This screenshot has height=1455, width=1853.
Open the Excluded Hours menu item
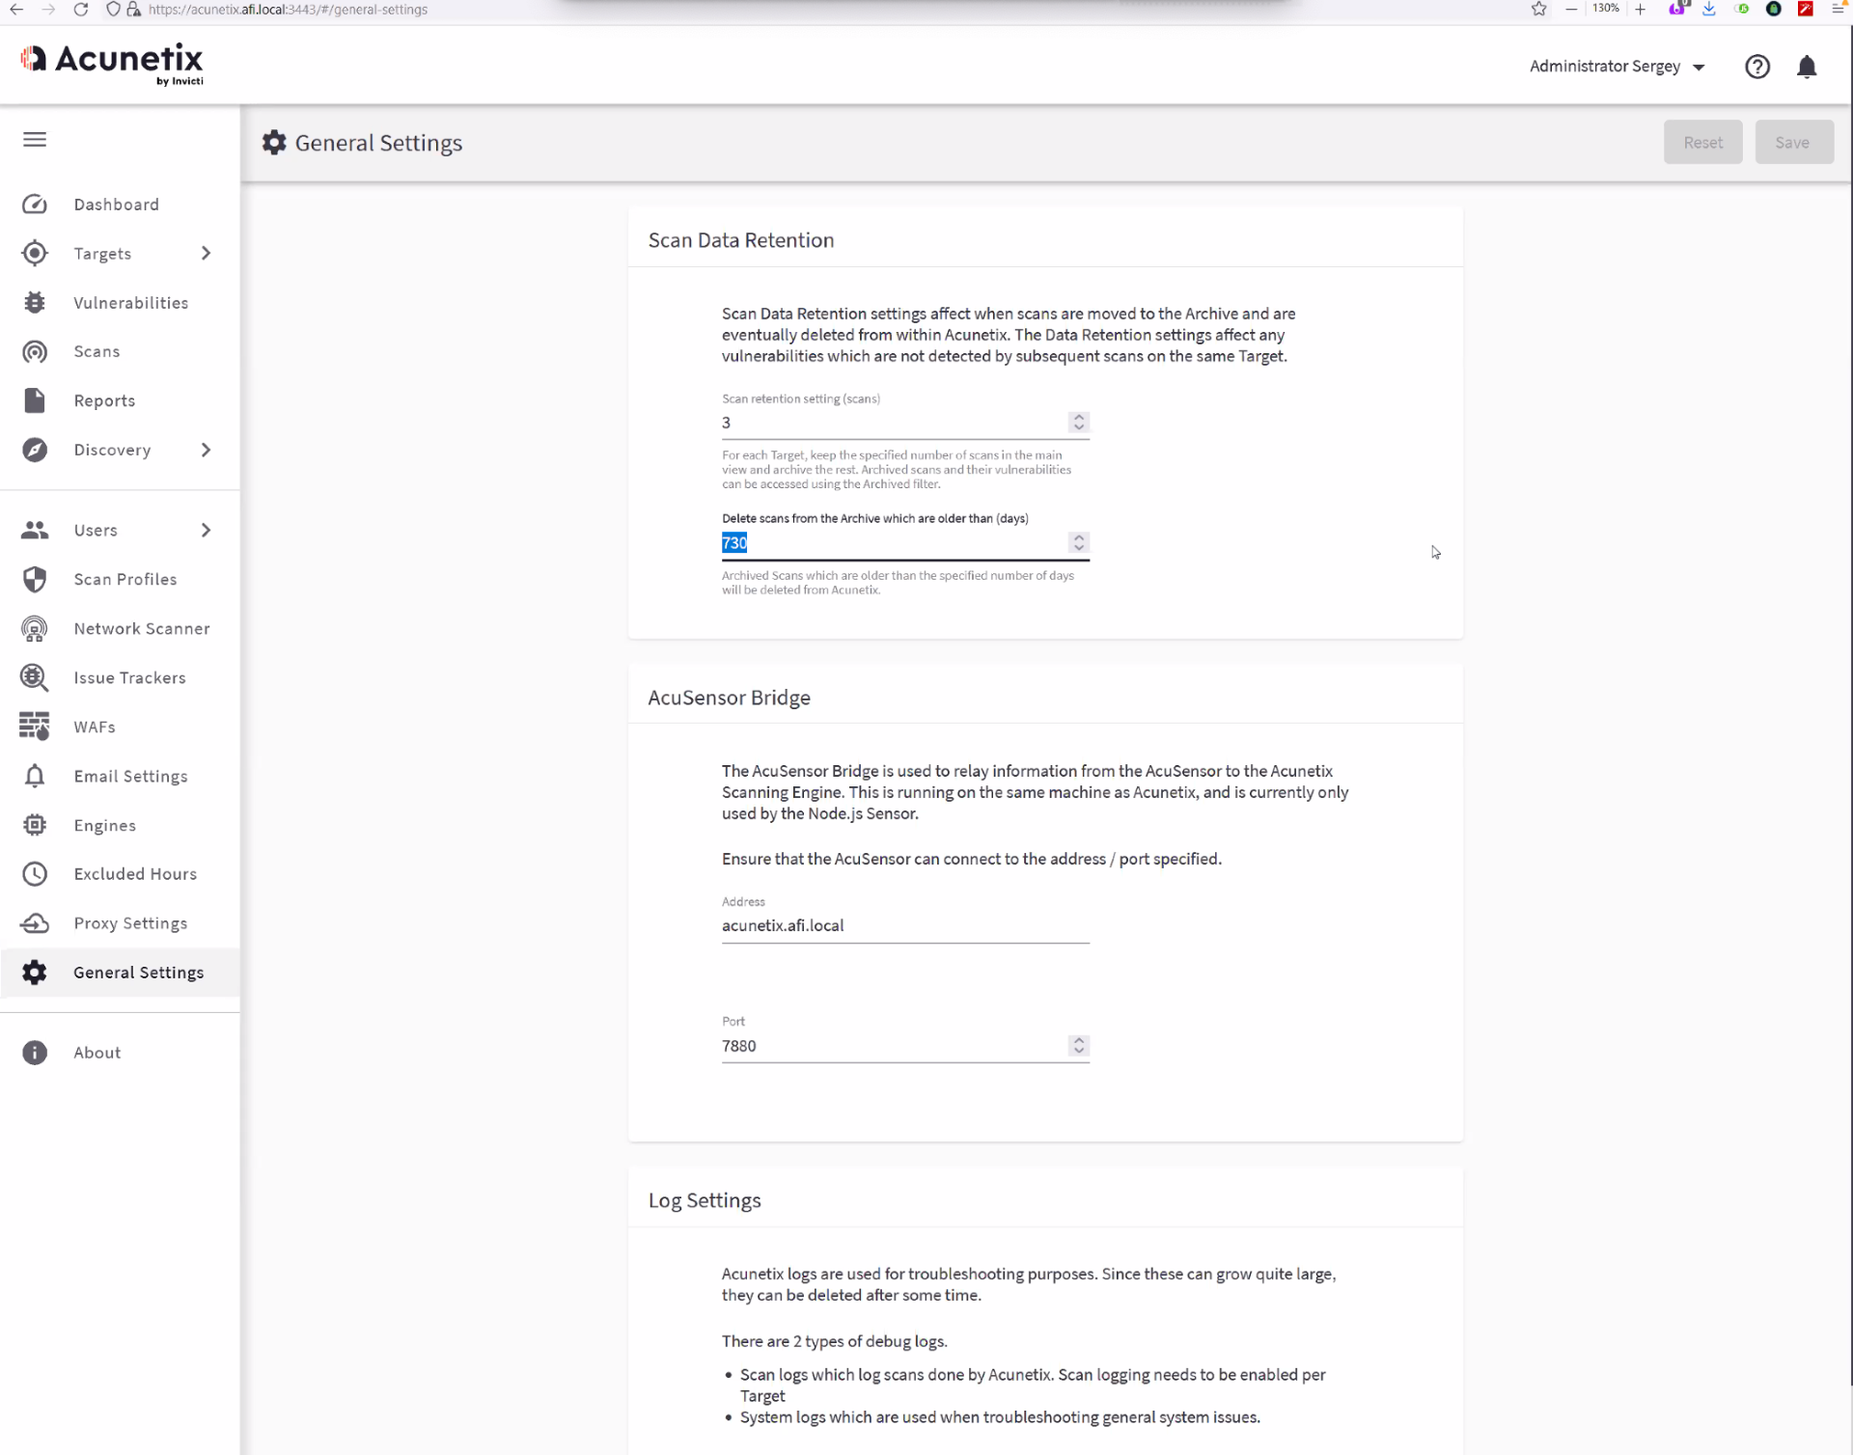tap(135, 874)
